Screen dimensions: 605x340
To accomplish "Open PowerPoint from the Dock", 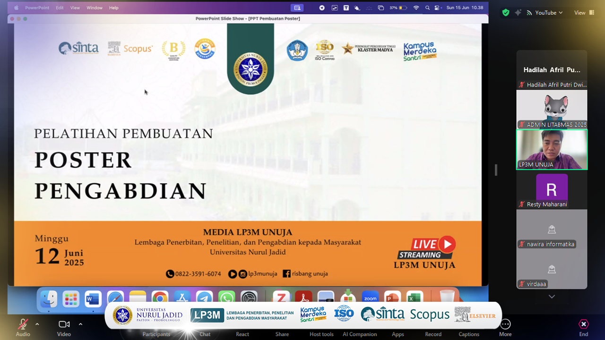I will (x=393, y=297).
